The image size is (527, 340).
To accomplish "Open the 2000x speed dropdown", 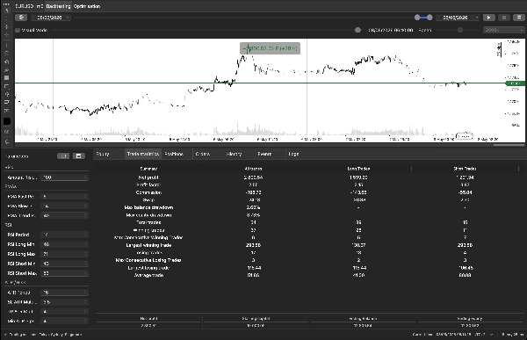I will [503, 30].
